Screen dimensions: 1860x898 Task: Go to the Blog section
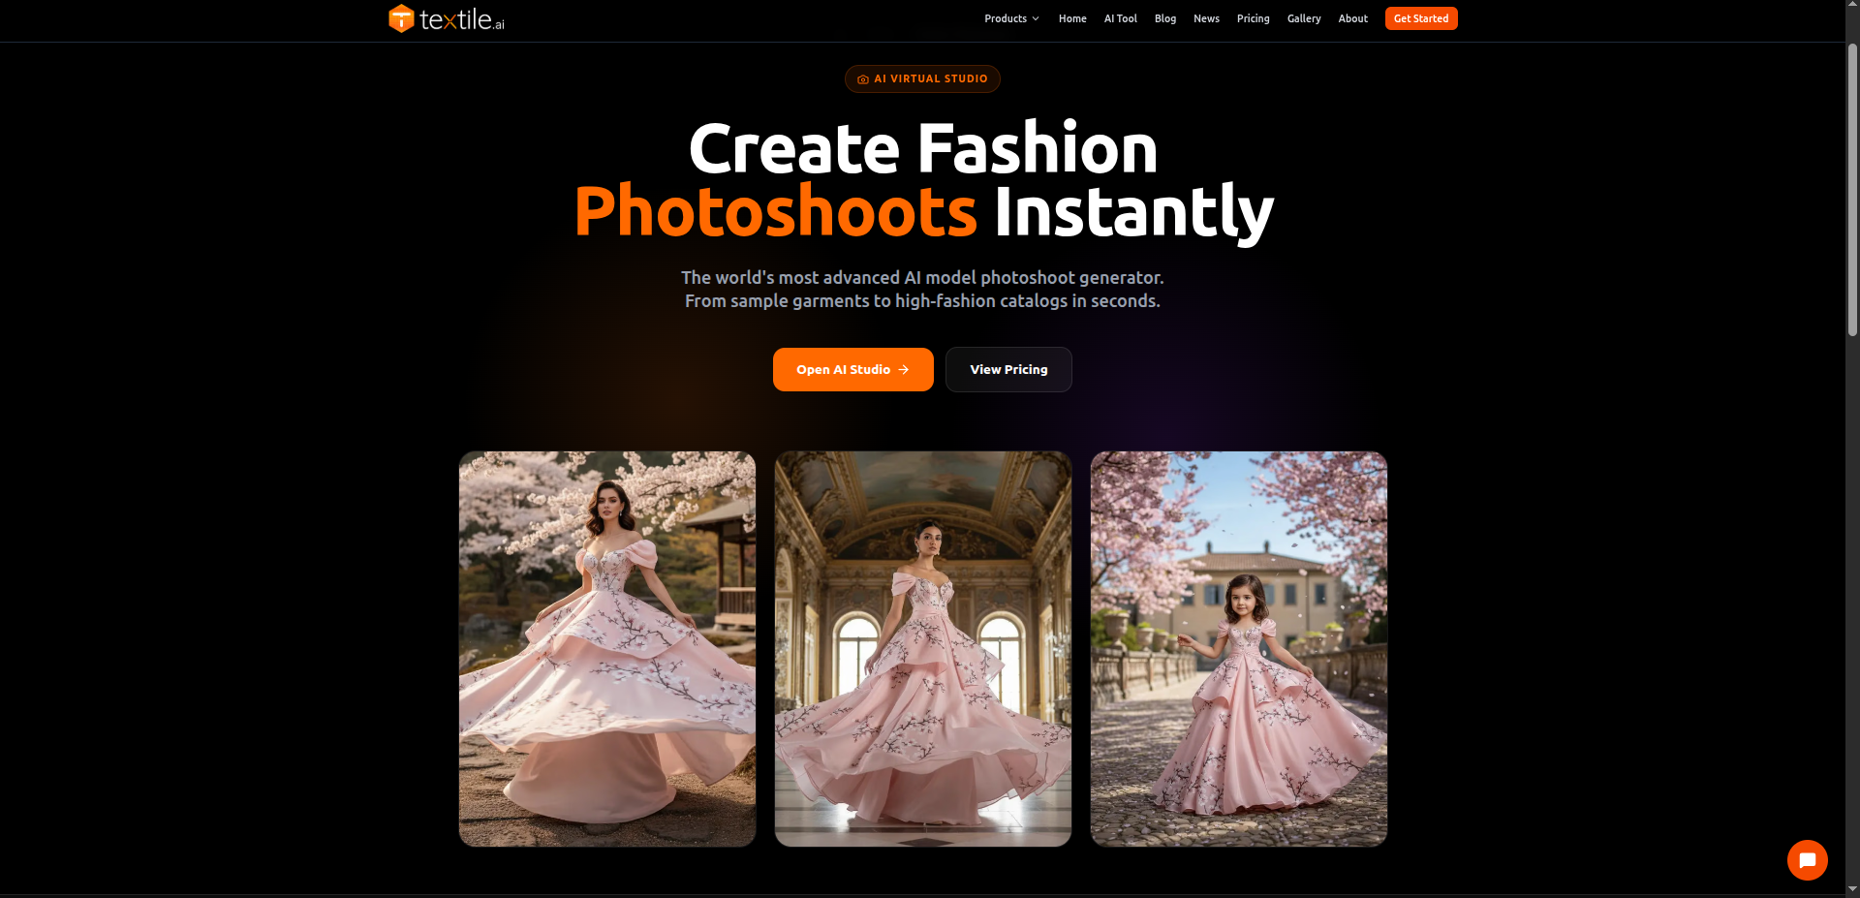coord(1164,18)
